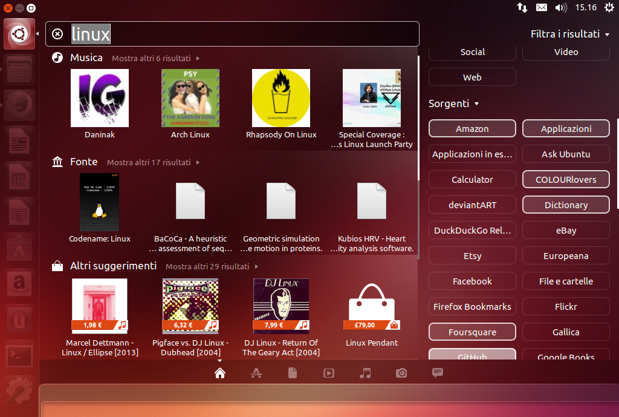Launch LibreOffice Impress from the launcher
Screen dimensions: 619x417
coord(19,212)
